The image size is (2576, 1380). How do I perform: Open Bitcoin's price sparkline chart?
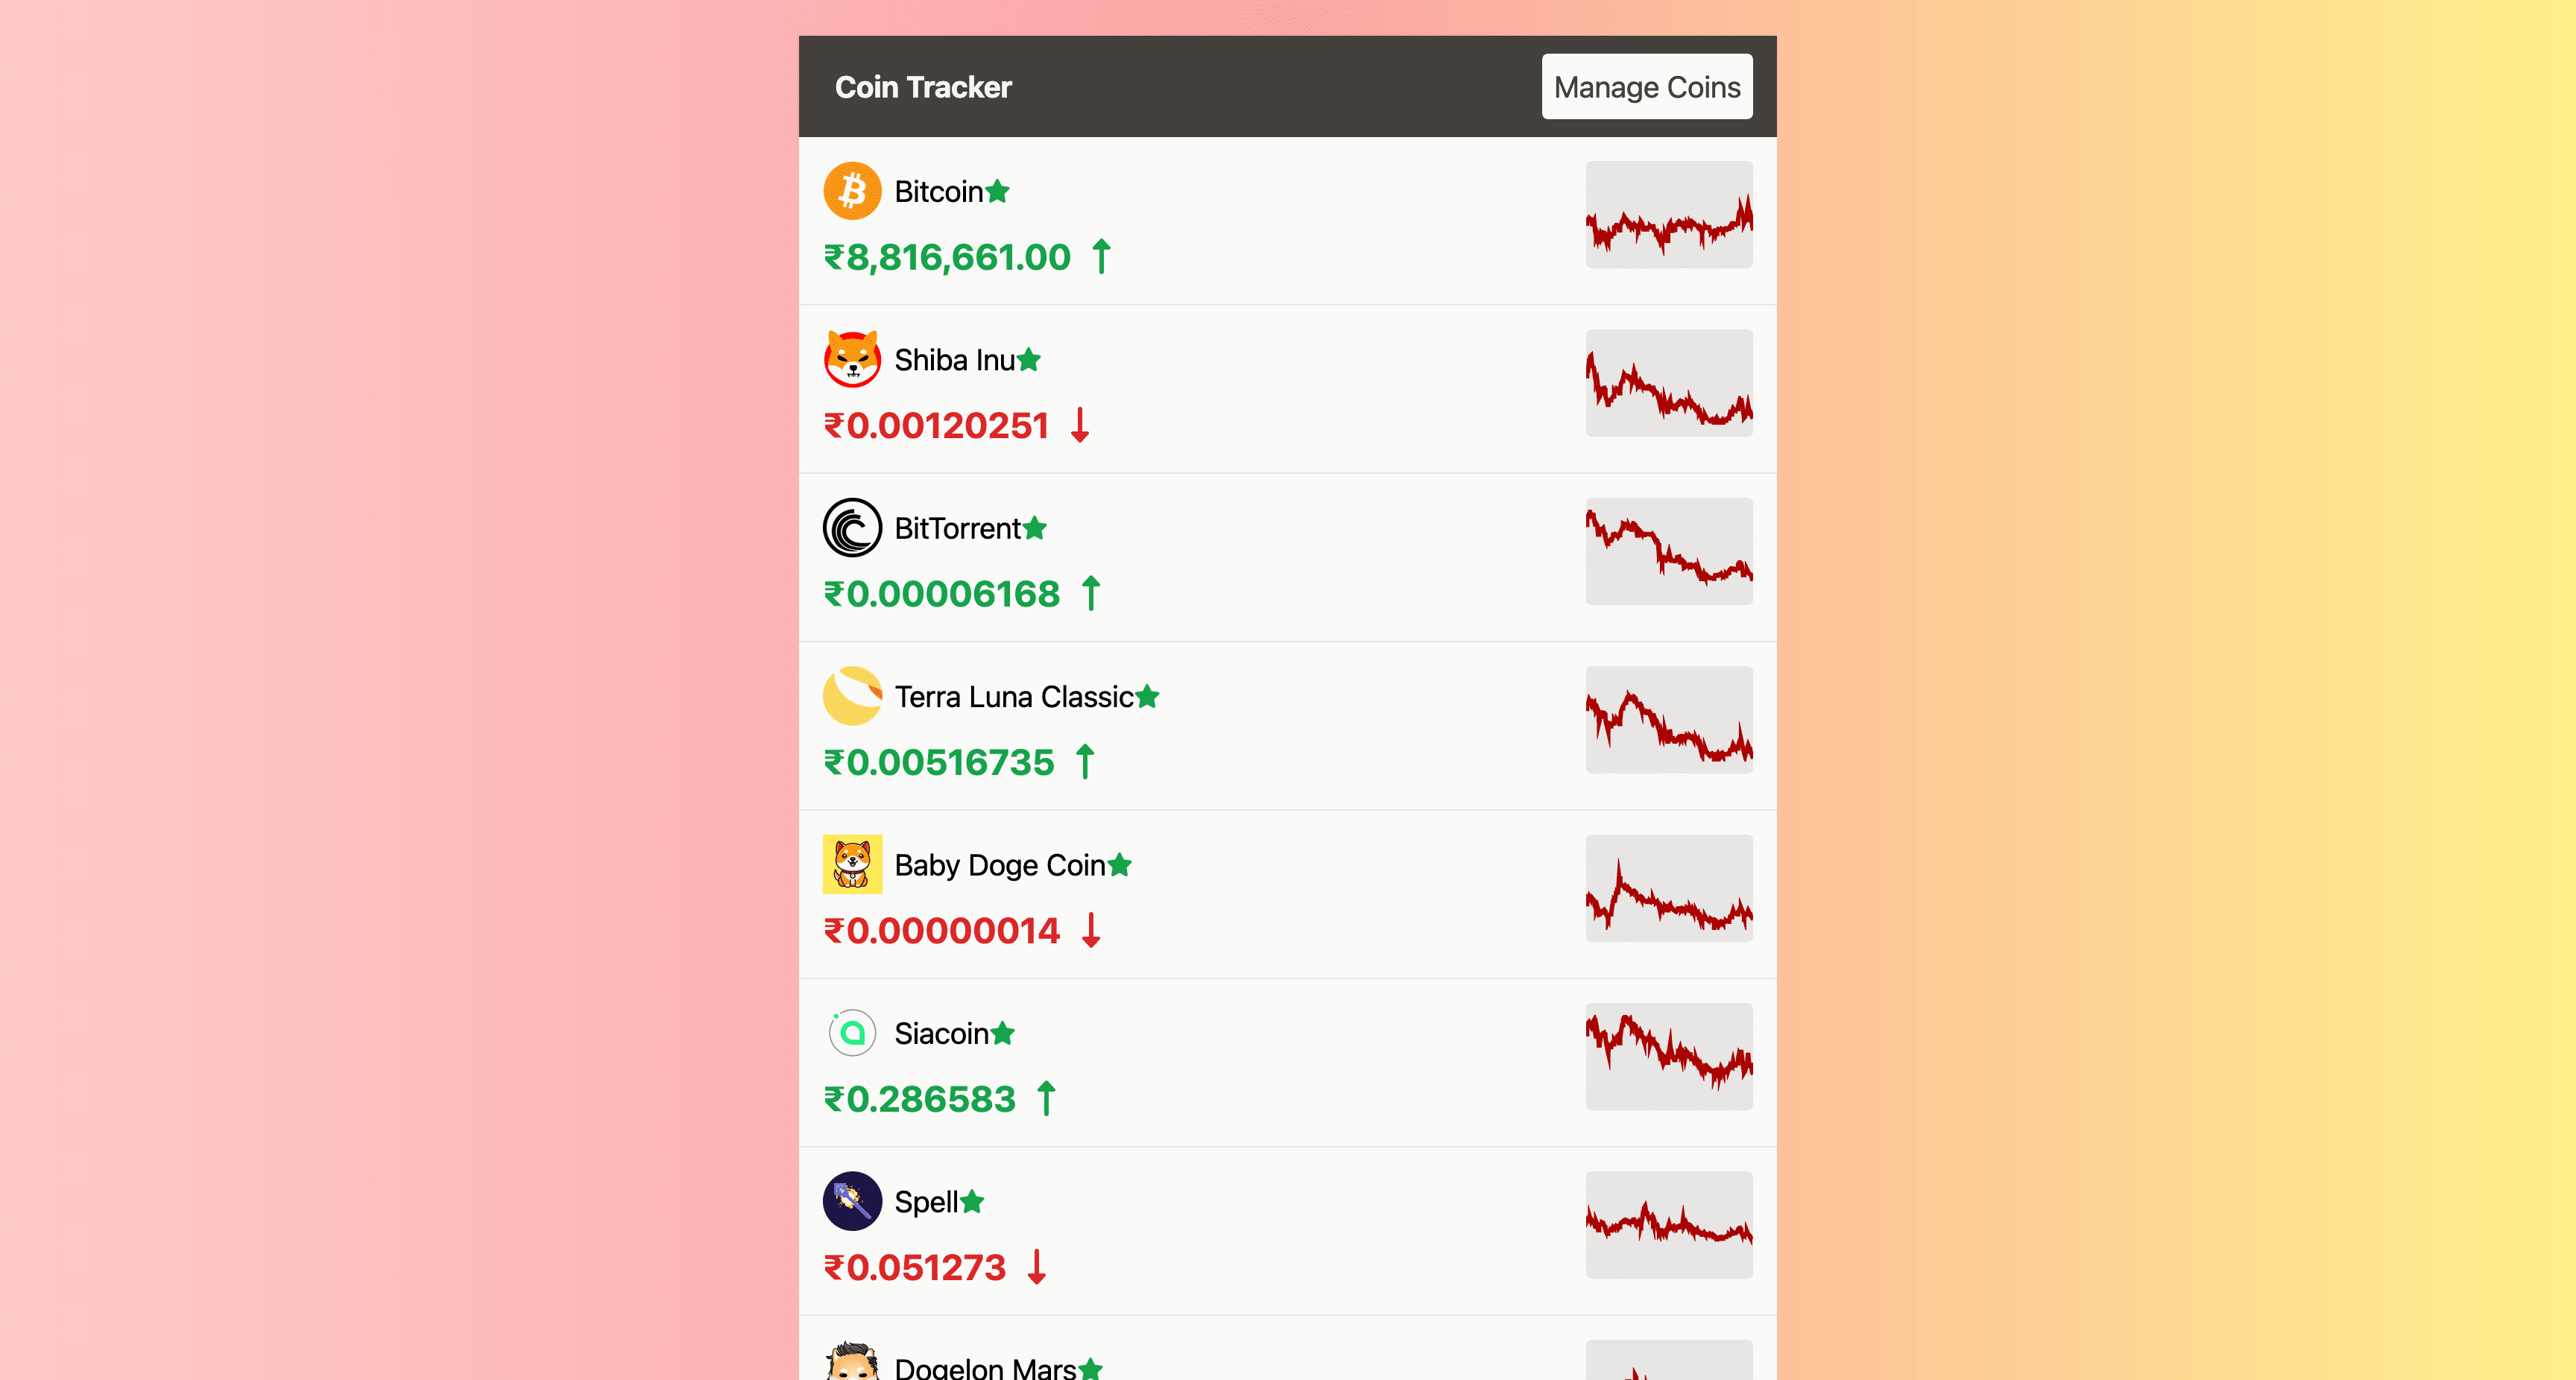point(1668,214)
